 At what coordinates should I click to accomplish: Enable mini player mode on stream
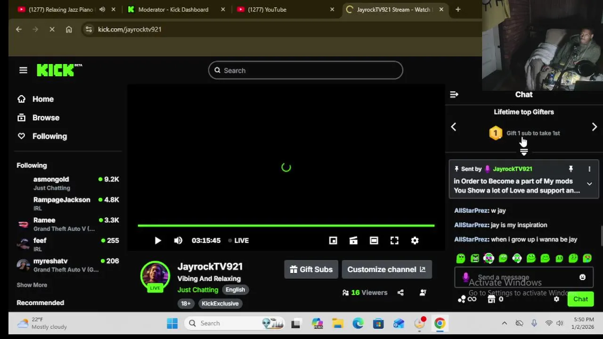pos(333,241)
